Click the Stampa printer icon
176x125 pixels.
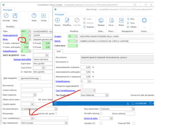101,20
